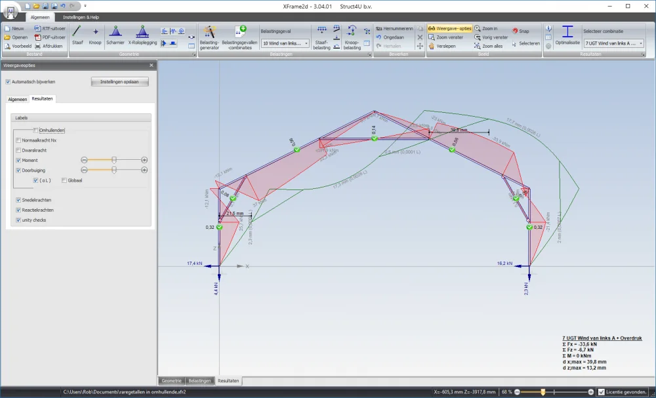Export results via RTF-uitvoer
Image resolution: width=656 pixels, height=398 pixels.
51,28
